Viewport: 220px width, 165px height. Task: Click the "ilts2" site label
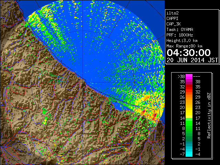click(173, 13)
